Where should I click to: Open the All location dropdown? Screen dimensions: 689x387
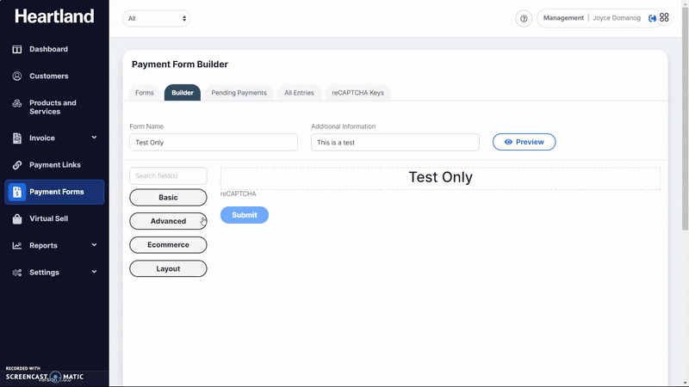pos(156,18)
